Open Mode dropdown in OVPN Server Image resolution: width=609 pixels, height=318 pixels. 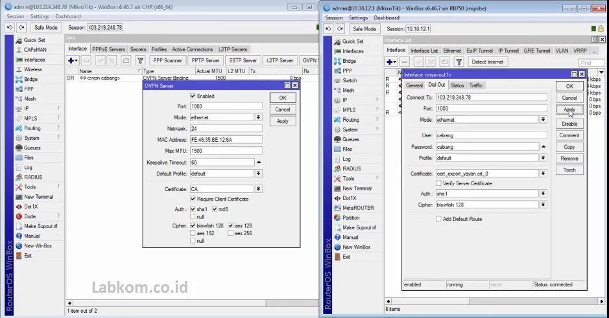pyautogui.click(x=258, y=117)
